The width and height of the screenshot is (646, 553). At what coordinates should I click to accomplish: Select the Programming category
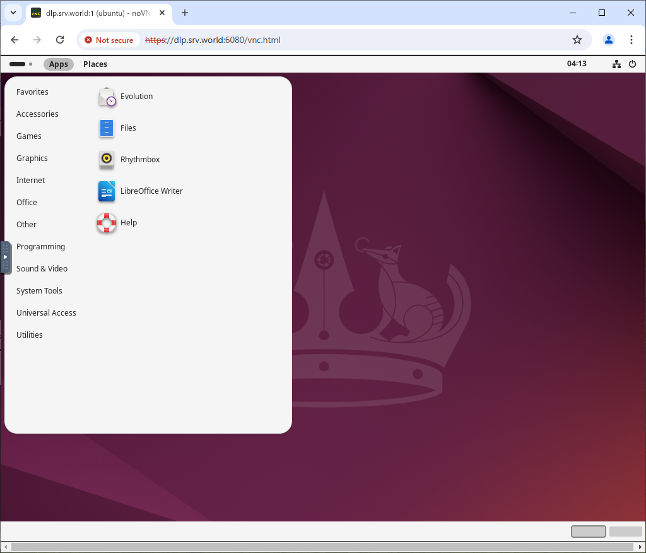tap(41, 247)
